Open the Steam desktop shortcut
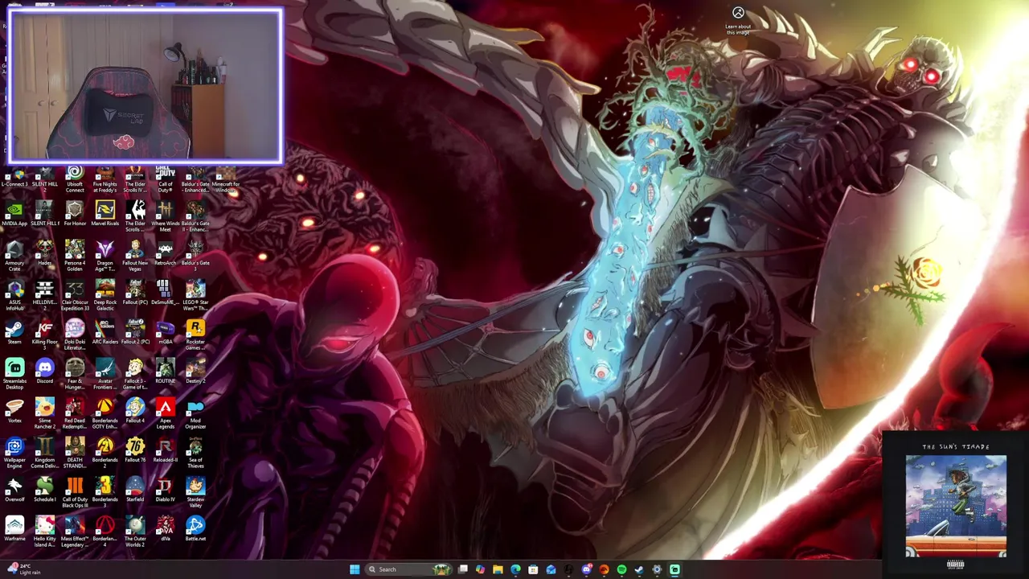 (14, 333)
